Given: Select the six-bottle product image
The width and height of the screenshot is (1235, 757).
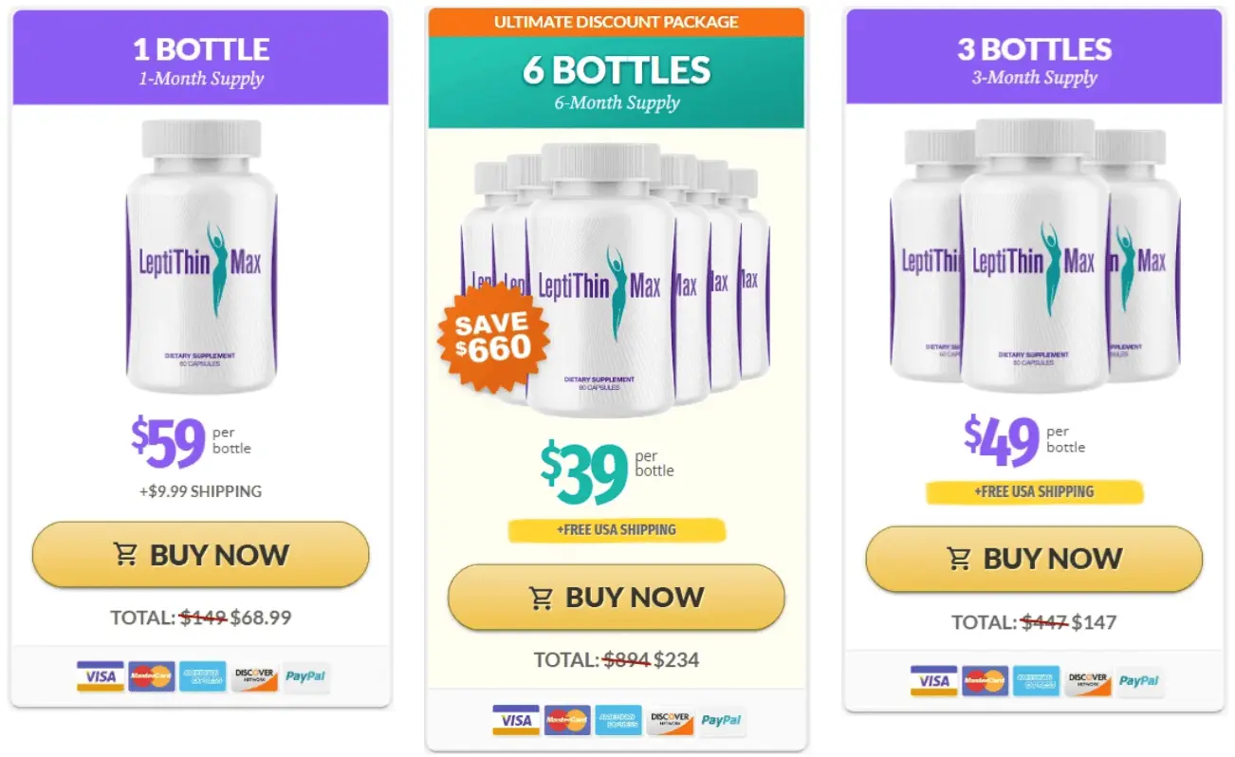Looking at the screenshot, I should pos(615,280).
